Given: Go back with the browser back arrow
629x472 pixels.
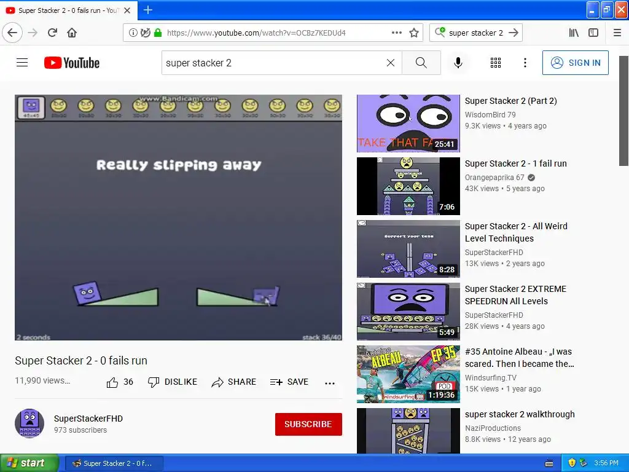Looking at the screenshot, I should tap(12, 33).
